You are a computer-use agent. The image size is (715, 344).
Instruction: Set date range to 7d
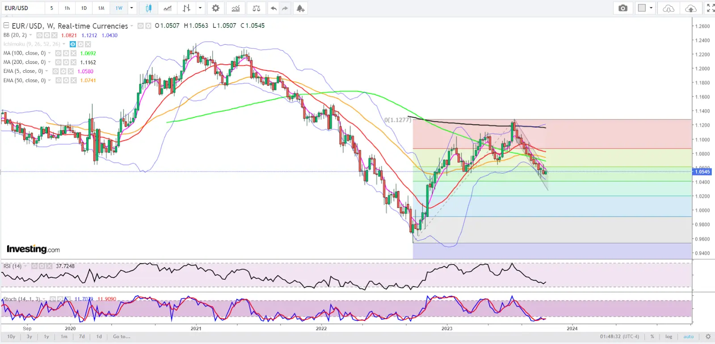click(82, 336)
